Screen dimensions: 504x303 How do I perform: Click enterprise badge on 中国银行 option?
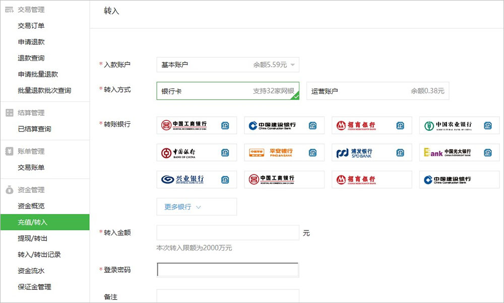(225, 153)
